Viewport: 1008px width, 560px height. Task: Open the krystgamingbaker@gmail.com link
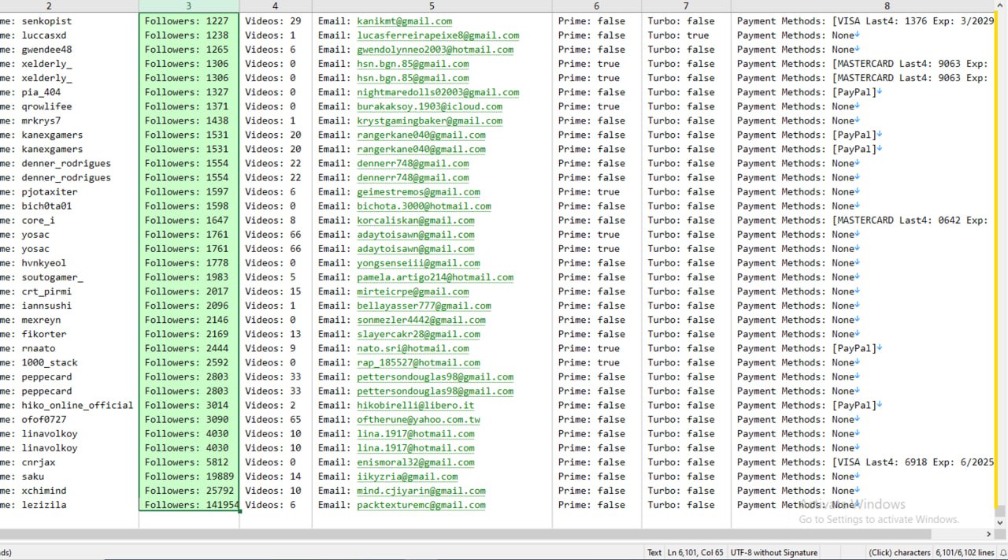429,121
